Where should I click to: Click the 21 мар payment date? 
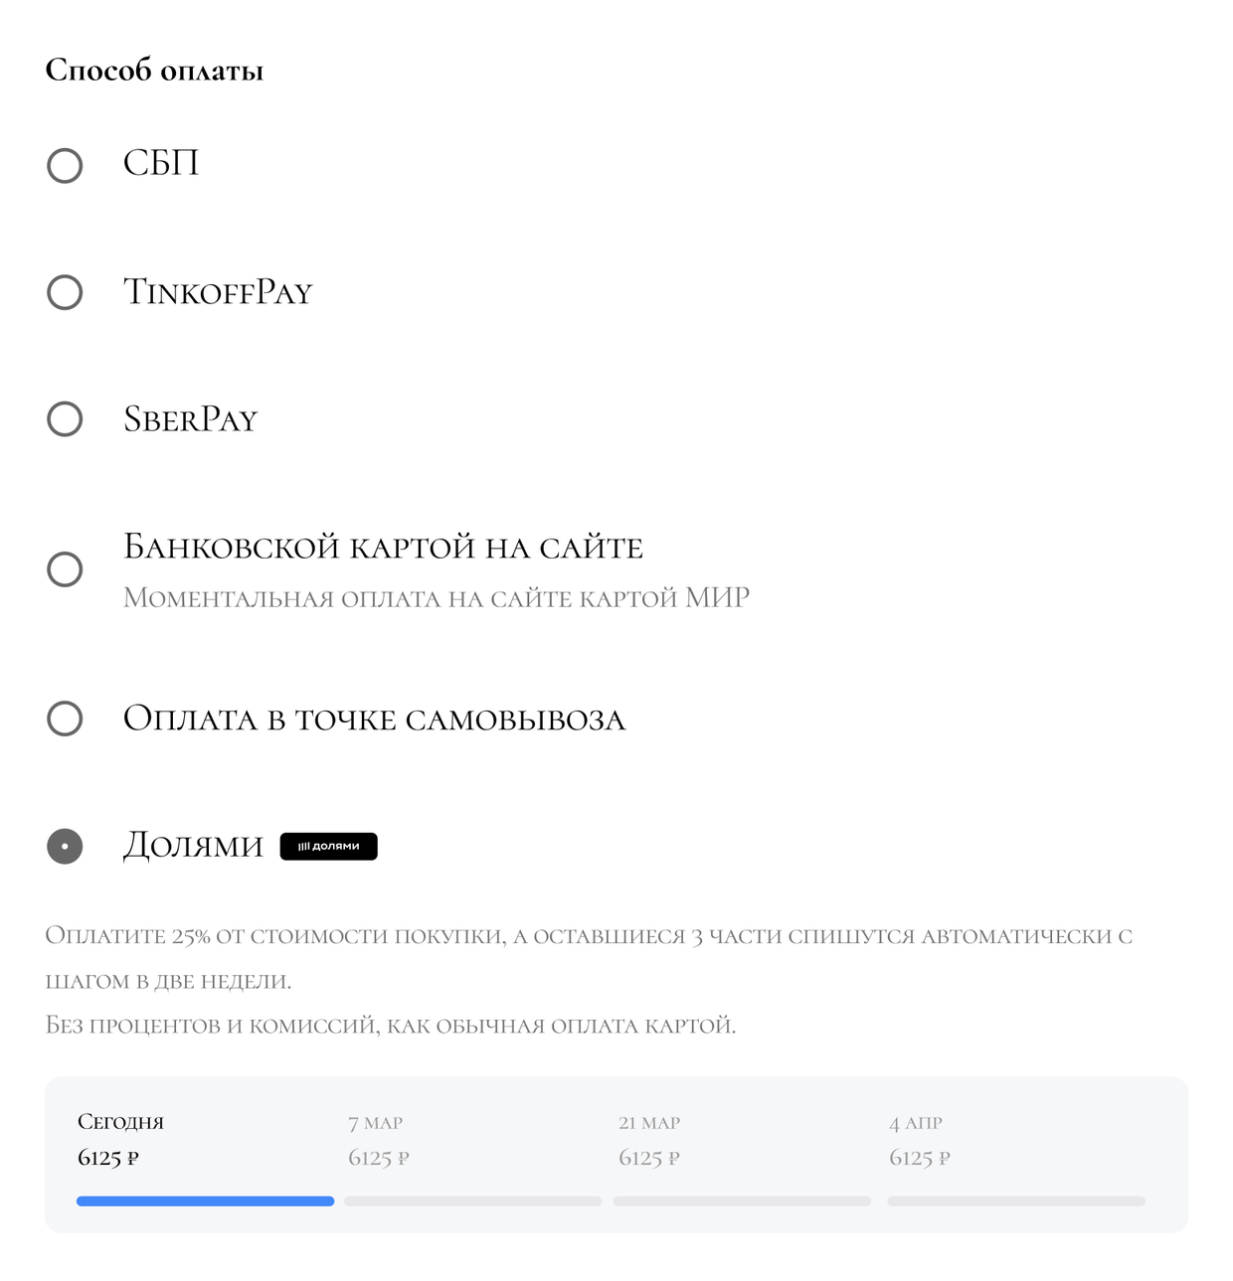pos(649,1123)
